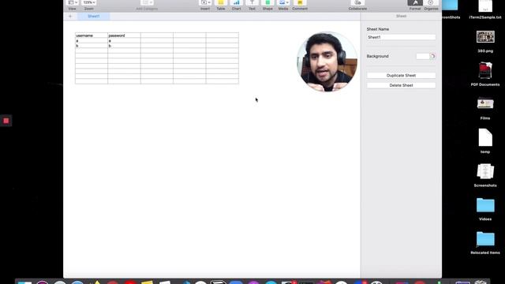Select the Films desktop item
Screen dimensions: 505x284
(485, 108)
